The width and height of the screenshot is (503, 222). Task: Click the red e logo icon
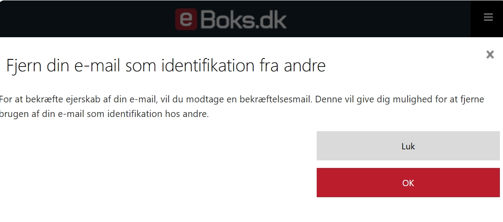[186, 19]
